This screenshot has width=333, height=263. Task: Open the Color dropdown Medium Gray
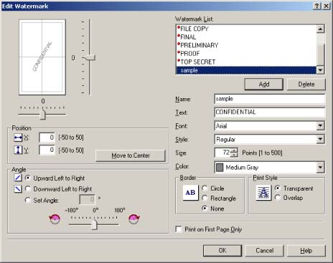320,167
